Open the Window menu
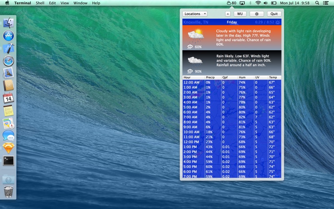The height and width of the screenshot is (209, 334). pyautogui.click(x=80, y=3)
